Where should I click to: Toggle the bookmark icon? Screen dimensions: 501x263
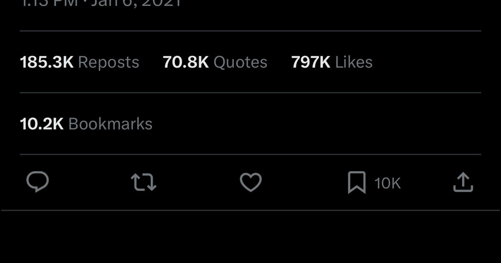click(357, 182)
